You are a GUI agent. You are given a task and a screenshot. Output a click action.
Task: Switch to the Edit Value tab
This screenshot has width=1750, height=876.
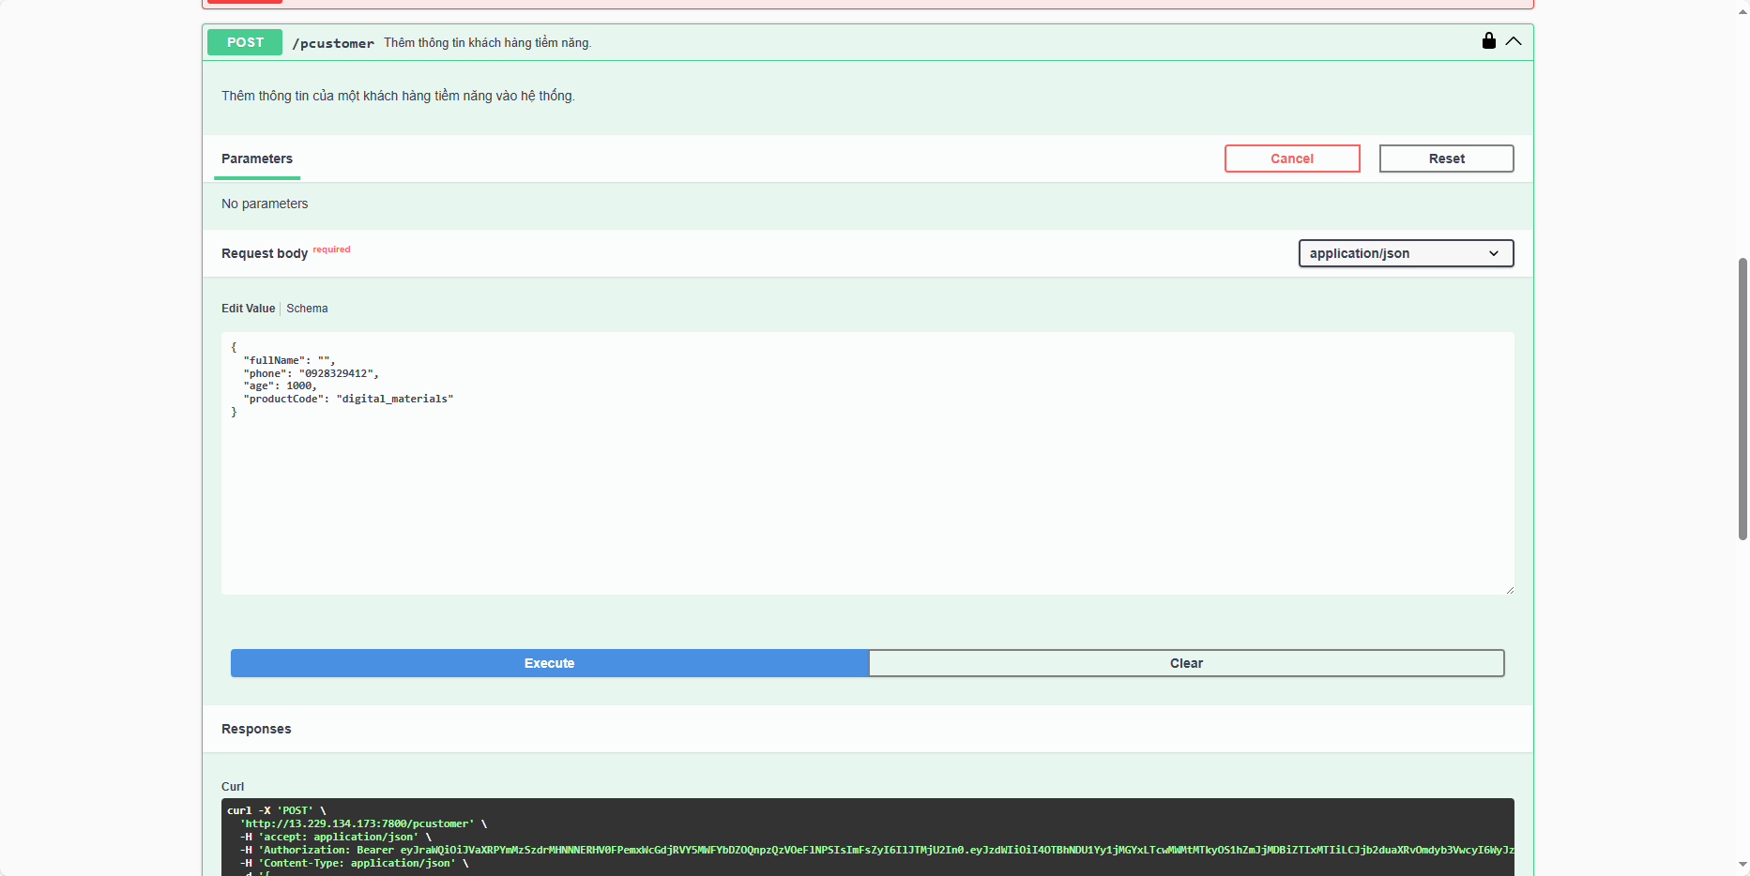coord(248,309)
